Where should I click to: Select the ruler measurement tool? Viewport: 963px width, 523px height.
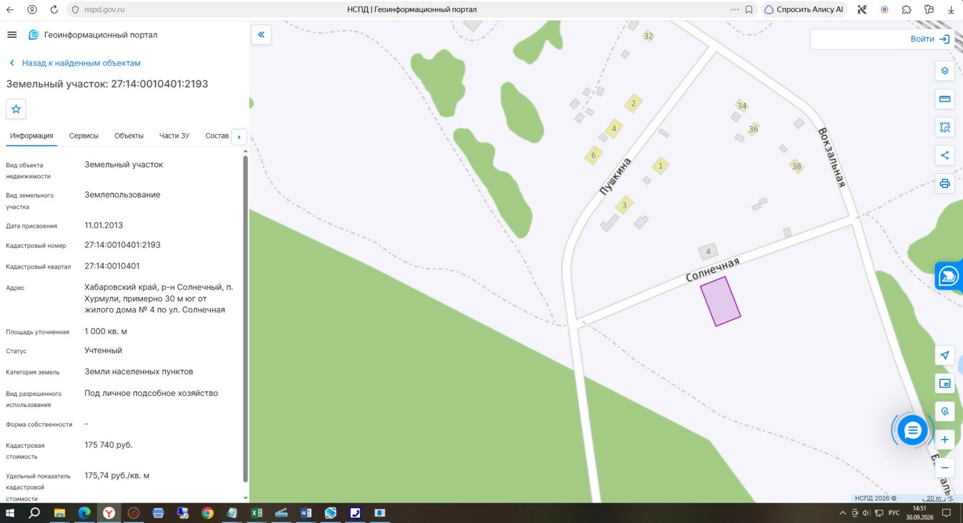(x=944, y=99)
